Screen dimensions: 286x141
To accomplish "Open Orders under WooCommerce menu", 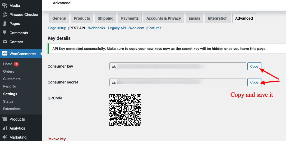I will coord(9,71).
